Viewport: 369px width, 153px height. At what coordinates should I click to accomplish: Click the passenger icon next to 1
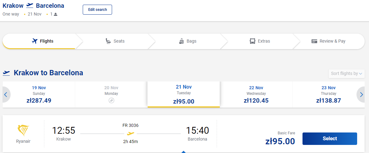pyautogui.click(x=56, y=14)
